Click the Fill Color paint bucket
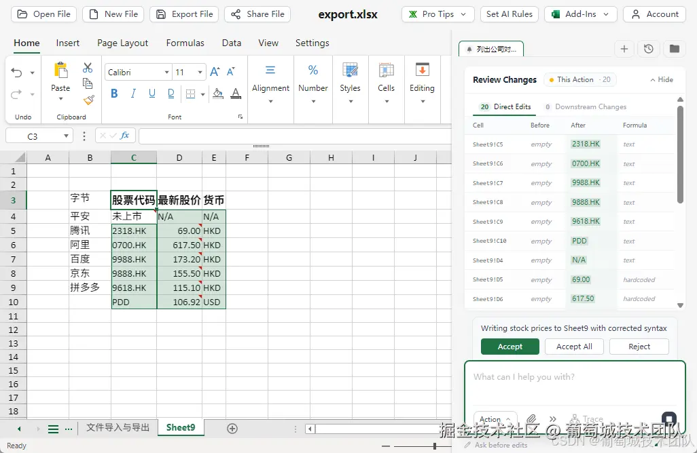 218,94
